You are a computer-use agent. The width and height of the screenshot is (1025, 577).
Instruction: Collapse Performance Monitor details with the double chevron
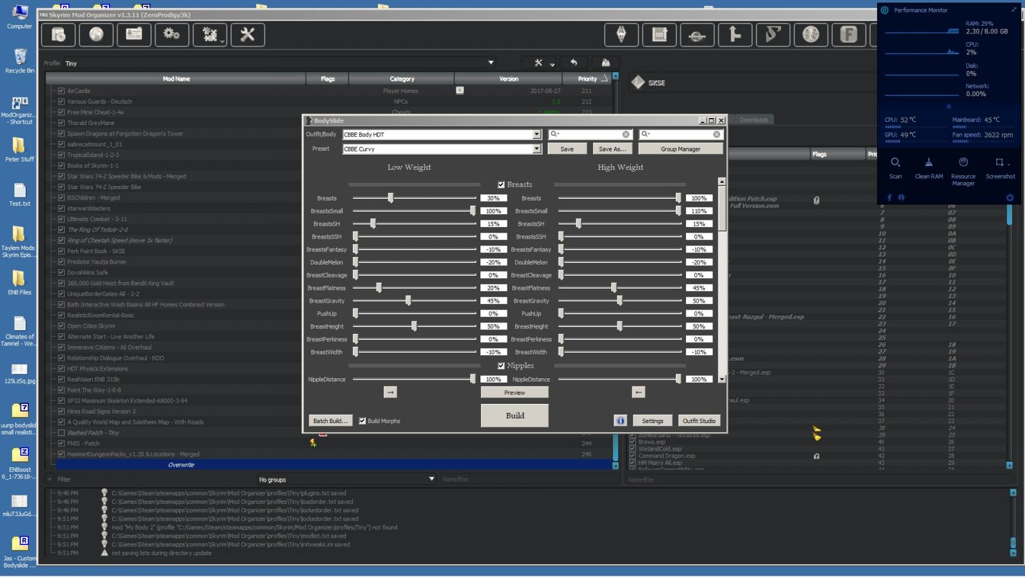click(x=949, y=106)
